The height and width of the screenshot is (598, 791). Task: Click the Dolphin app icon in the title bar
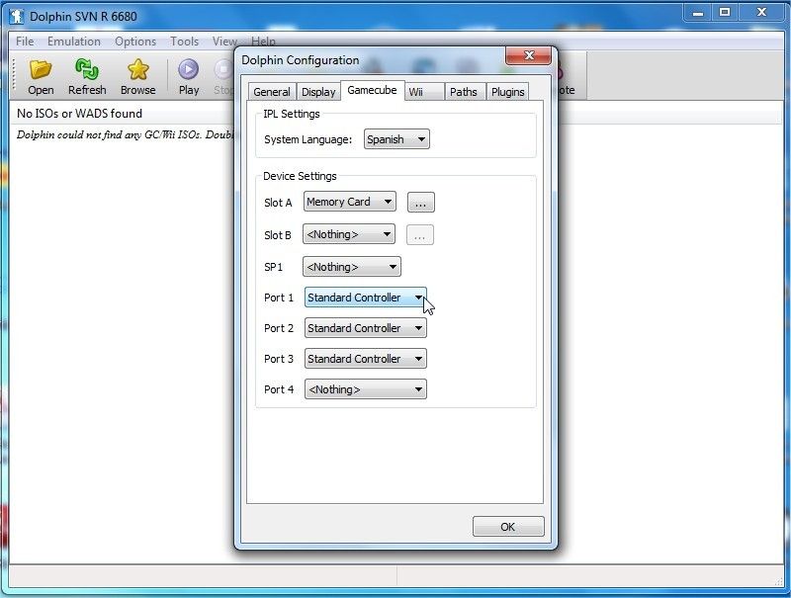coord(17,16)
